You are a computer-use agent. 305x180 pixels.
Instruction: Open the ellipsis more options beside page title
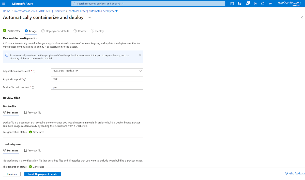pos(89,17)
